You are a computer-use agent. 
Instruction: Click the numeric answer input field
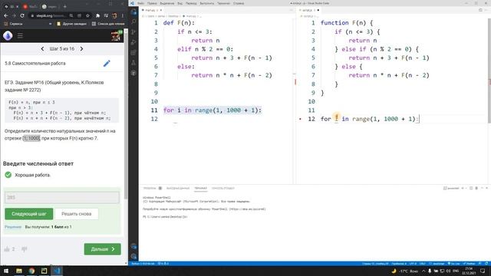[62, 198]
